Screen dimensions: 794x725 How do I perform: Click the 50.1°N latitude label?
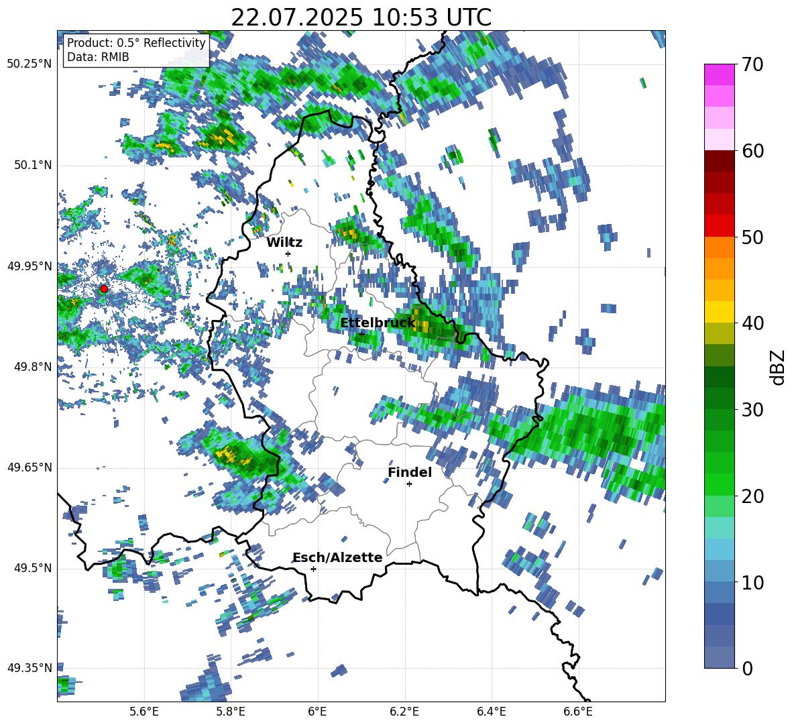coord(32,165)
